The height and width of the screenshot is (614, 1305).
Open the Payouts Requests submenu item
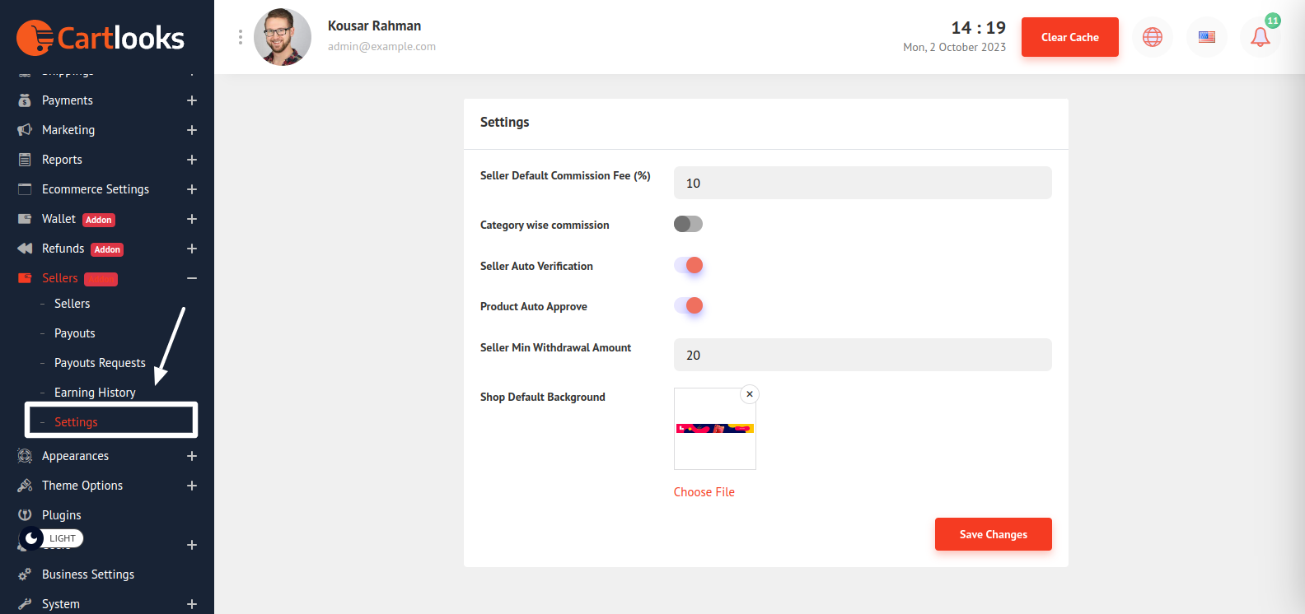100,363
